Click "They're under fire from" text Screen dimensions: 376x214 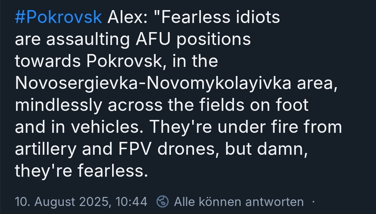245,127
